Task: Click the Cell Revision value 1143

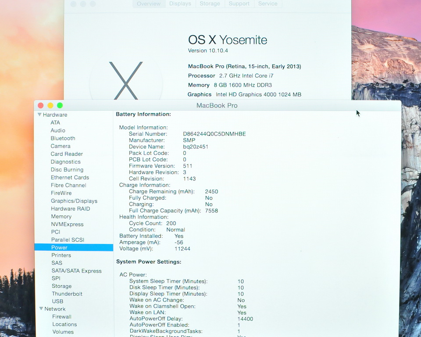Action: 189,179
